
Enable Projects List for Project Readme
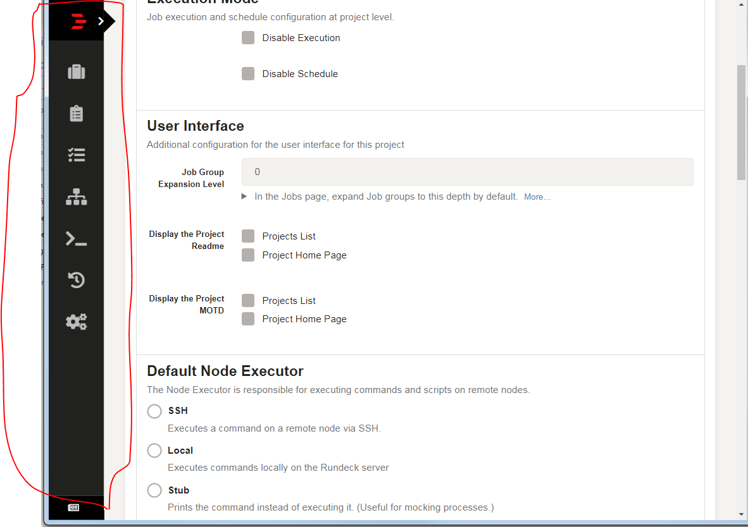click(x=248, y=236)
